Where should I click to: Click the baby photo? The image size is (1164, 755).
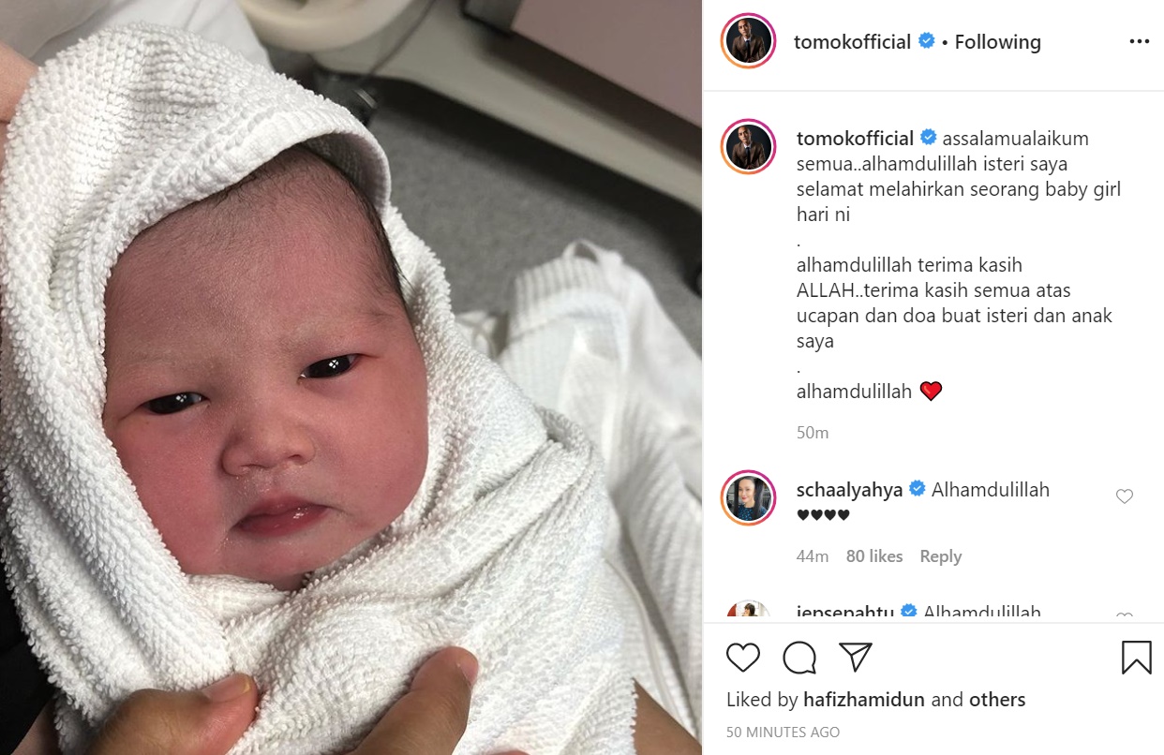(351, 377)
